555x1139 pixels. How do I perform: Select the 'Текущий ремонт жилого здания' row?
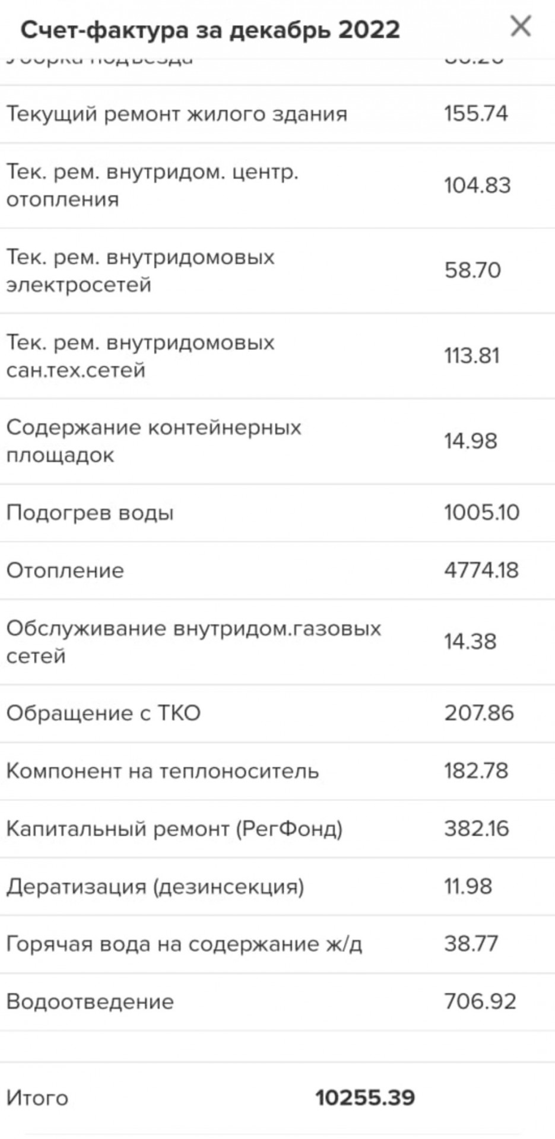[277, 114]
